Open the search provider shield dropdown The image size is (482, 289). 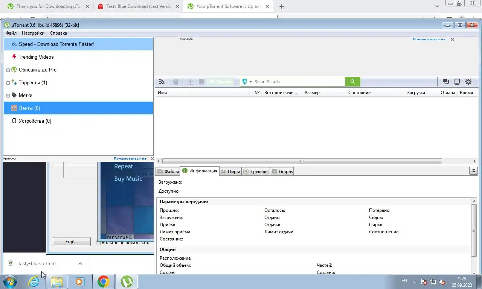[x=247, y=82]
